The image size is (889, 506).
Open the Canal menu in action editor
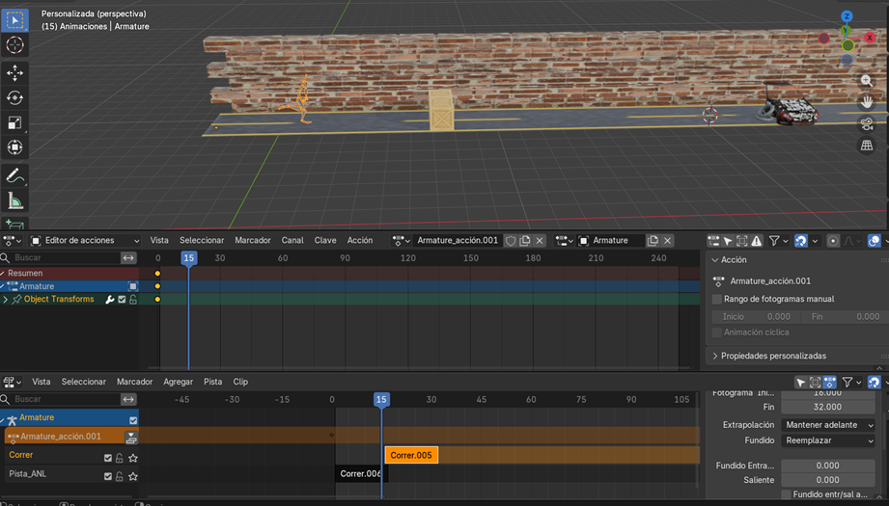292,240
